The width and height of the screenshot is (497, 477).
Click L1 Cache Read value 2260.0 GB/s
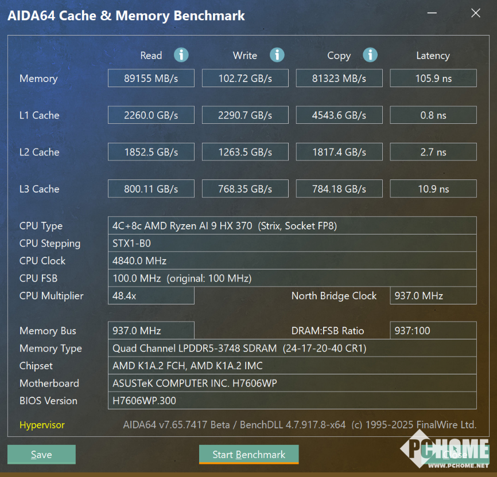151,115
